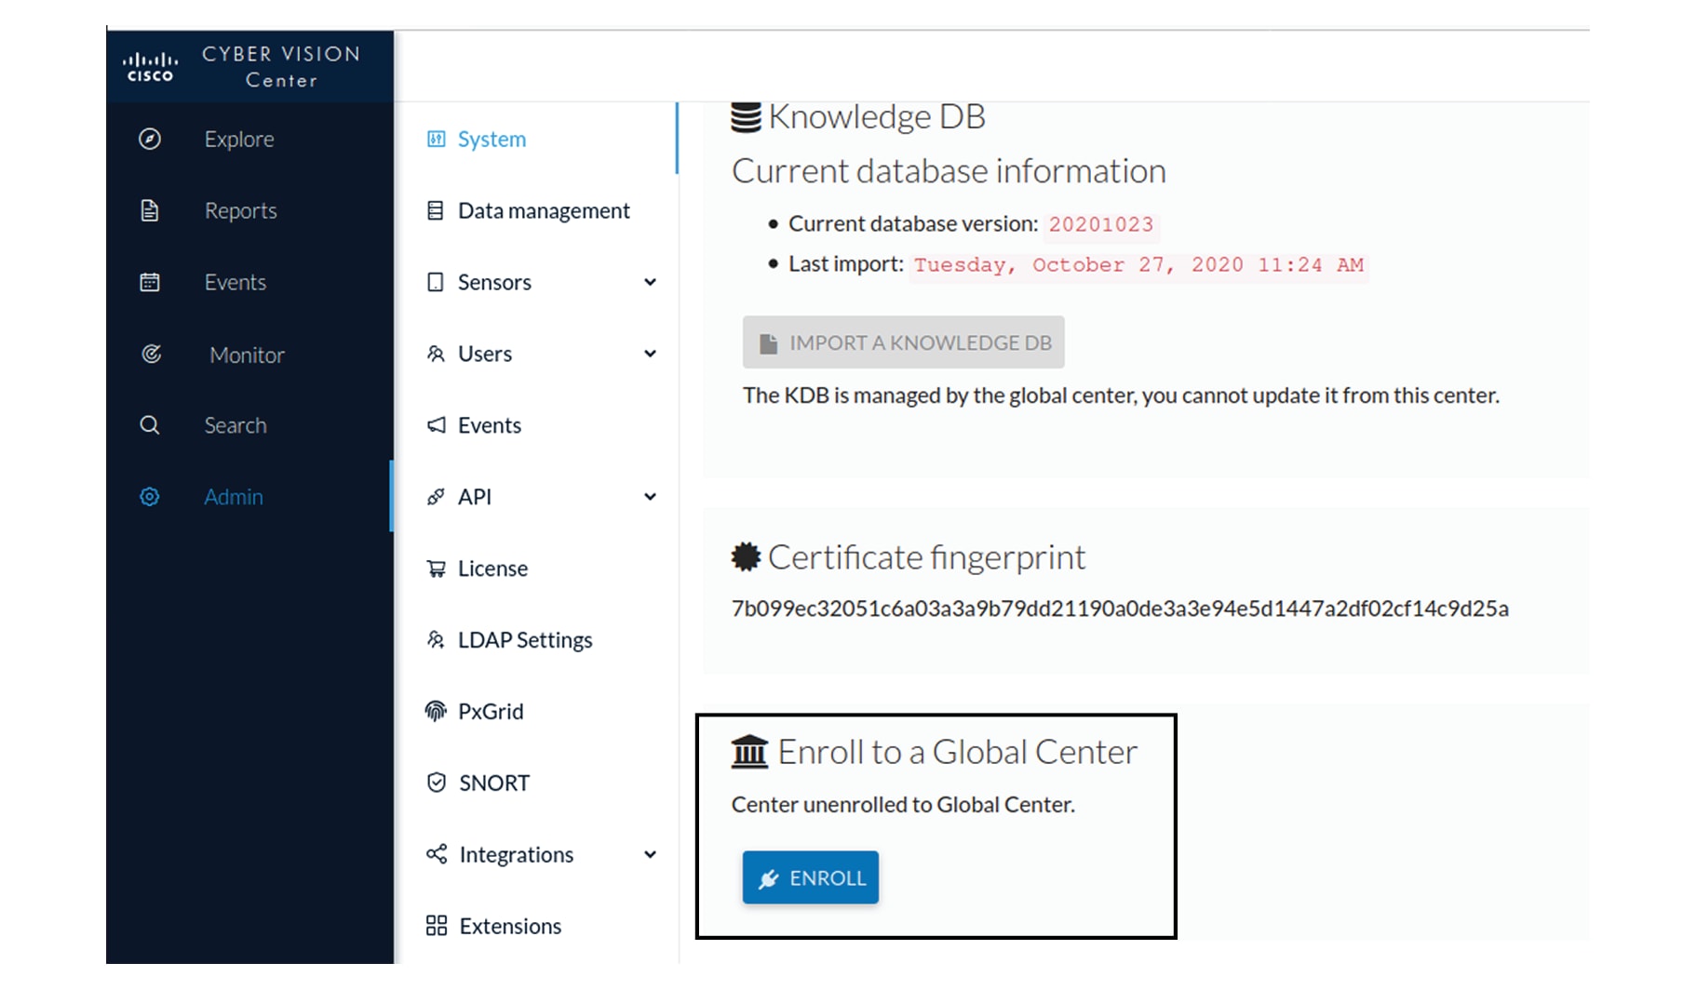This screenshot has height=990, width=1697.
Task: Click the SNORT shield icon
Action: coord(436,783)
